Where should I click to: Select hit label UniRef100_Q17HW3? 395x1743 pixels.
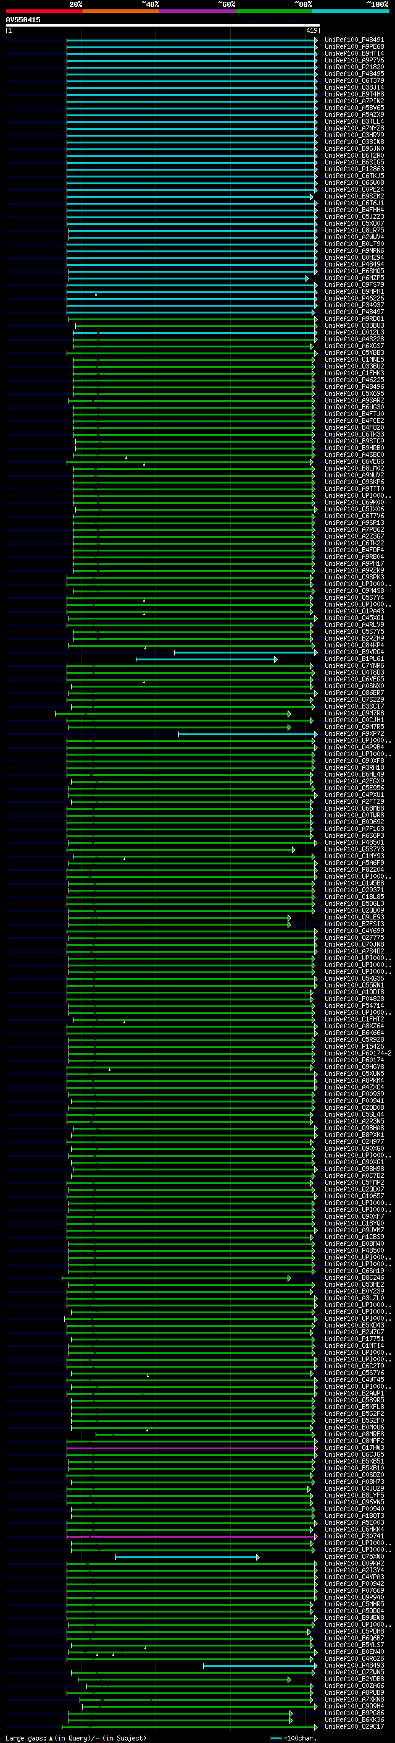tap(354, 1448)
